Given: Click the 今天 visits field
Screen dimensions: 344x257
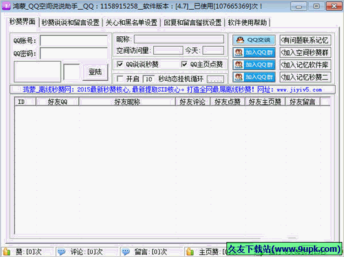Looking at the screenshot, I should point(213,51).
